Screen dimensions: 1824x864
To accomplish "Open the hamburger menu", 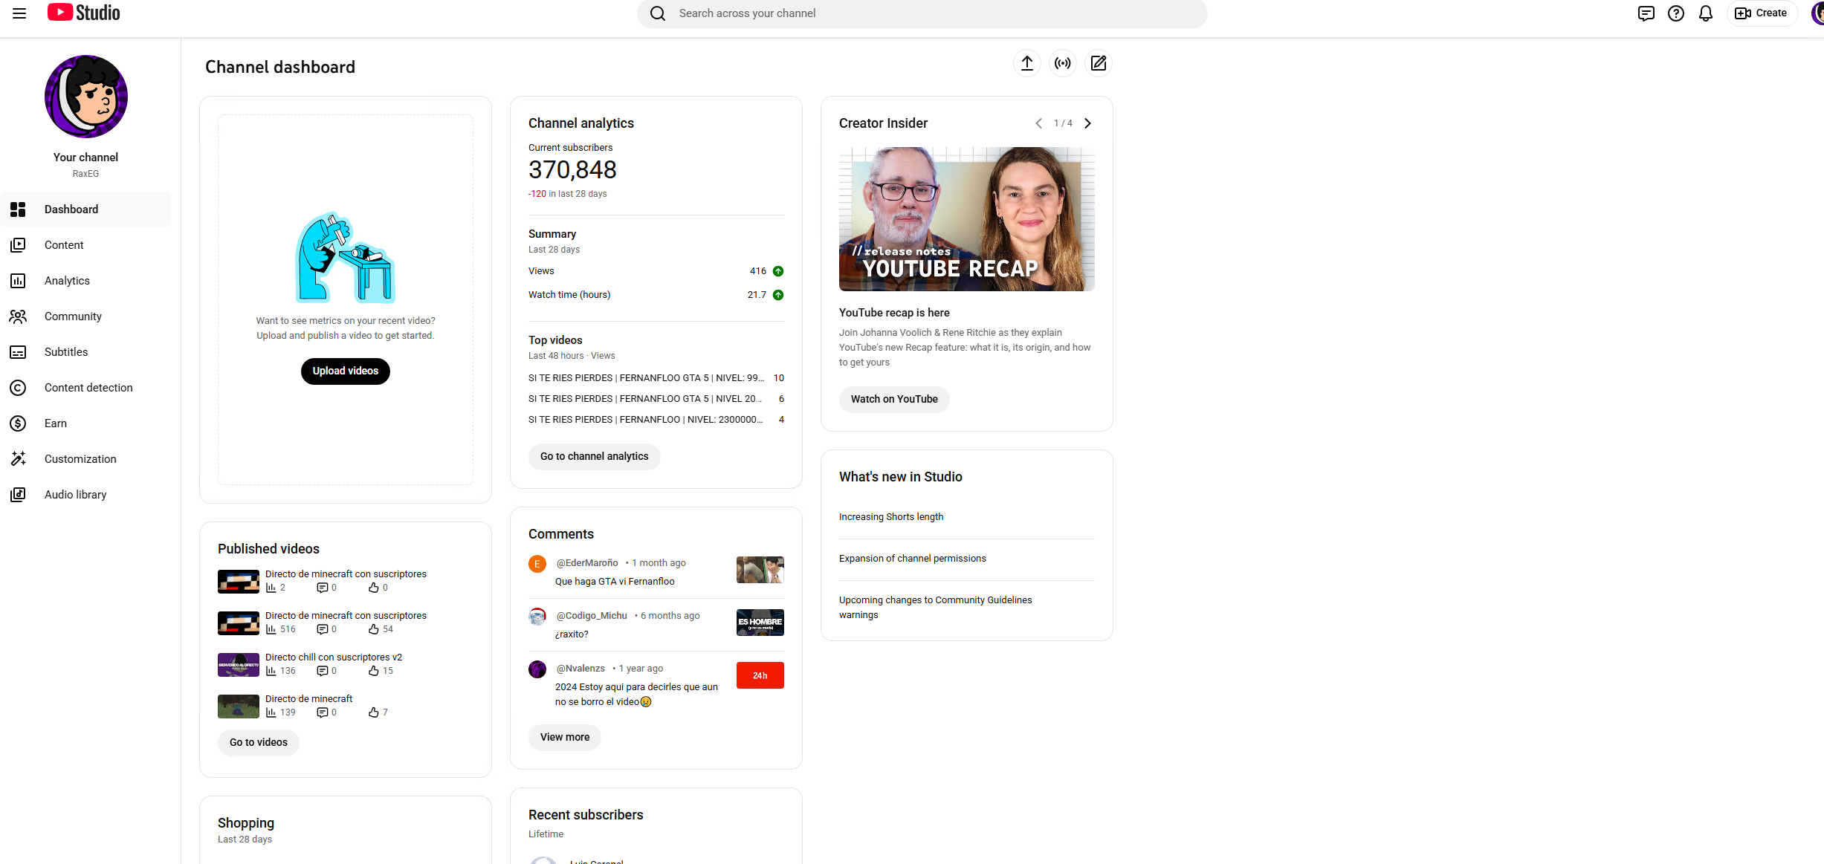I will [19, 13].
